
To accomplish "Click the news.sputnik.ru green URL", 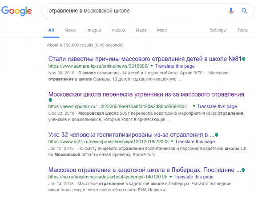I will click(120, 106).
